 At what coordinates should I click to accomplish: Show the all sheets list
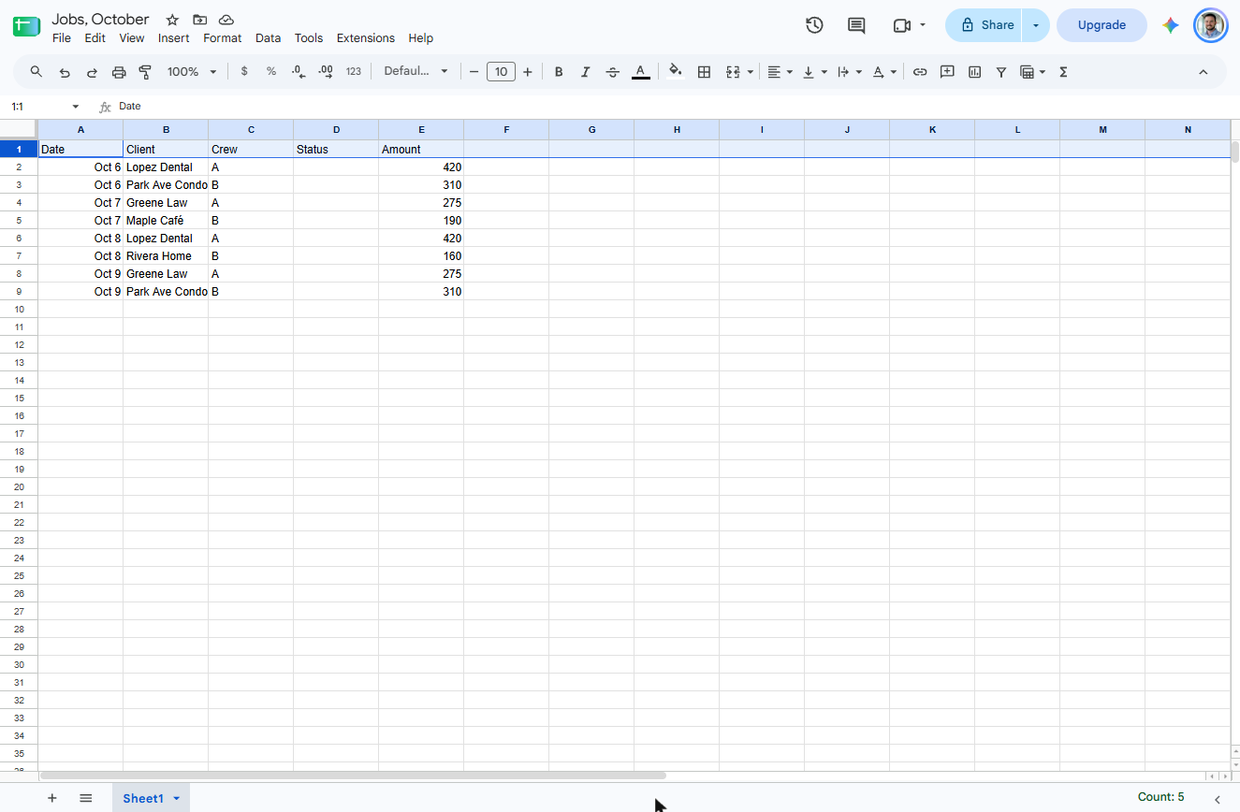pyautogui.click(x=86, y=798)
